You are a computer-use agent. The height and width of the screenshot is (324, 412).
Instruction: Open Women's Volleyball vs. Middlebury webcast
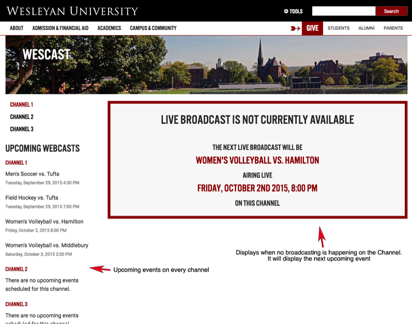point(47,245)
